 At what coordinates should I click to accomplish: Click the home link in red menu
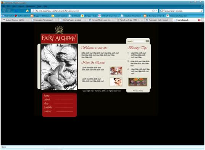coord(47,95)
